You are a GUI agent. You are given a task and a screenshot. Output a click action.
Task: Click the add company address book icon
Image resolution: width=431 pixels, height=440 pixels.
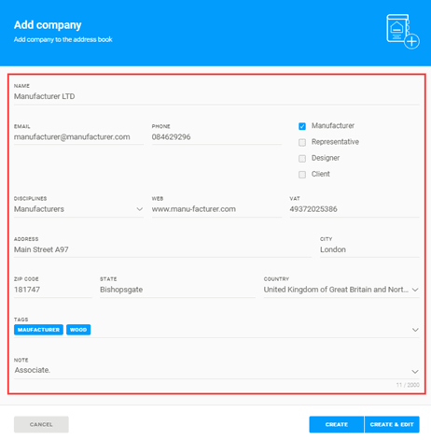point(403,32)
